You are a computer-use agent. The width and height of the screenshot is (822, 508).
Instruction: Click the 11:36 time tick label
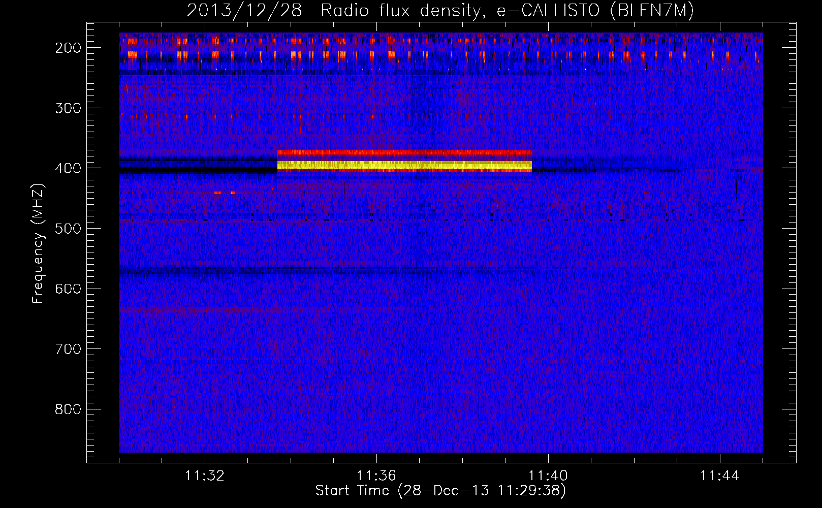[x=376, y=476]
